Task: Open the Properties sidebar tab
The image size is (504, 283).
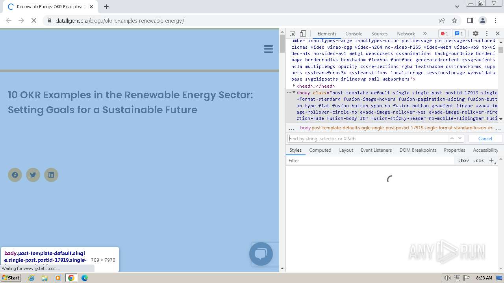Action: (x=454, y=150)
